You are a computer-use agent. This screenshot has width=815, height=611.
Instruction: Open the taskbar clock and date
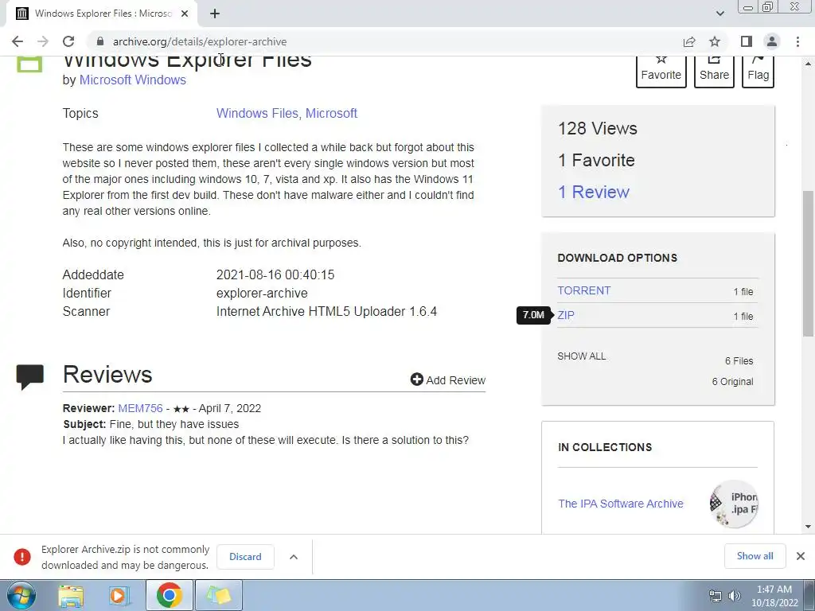774,596
